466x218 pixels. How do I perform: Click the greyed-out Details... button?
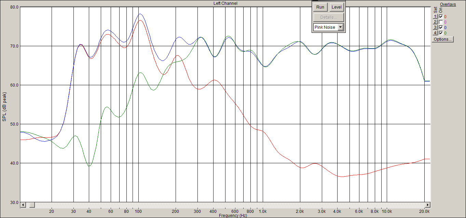coord(328,17)
